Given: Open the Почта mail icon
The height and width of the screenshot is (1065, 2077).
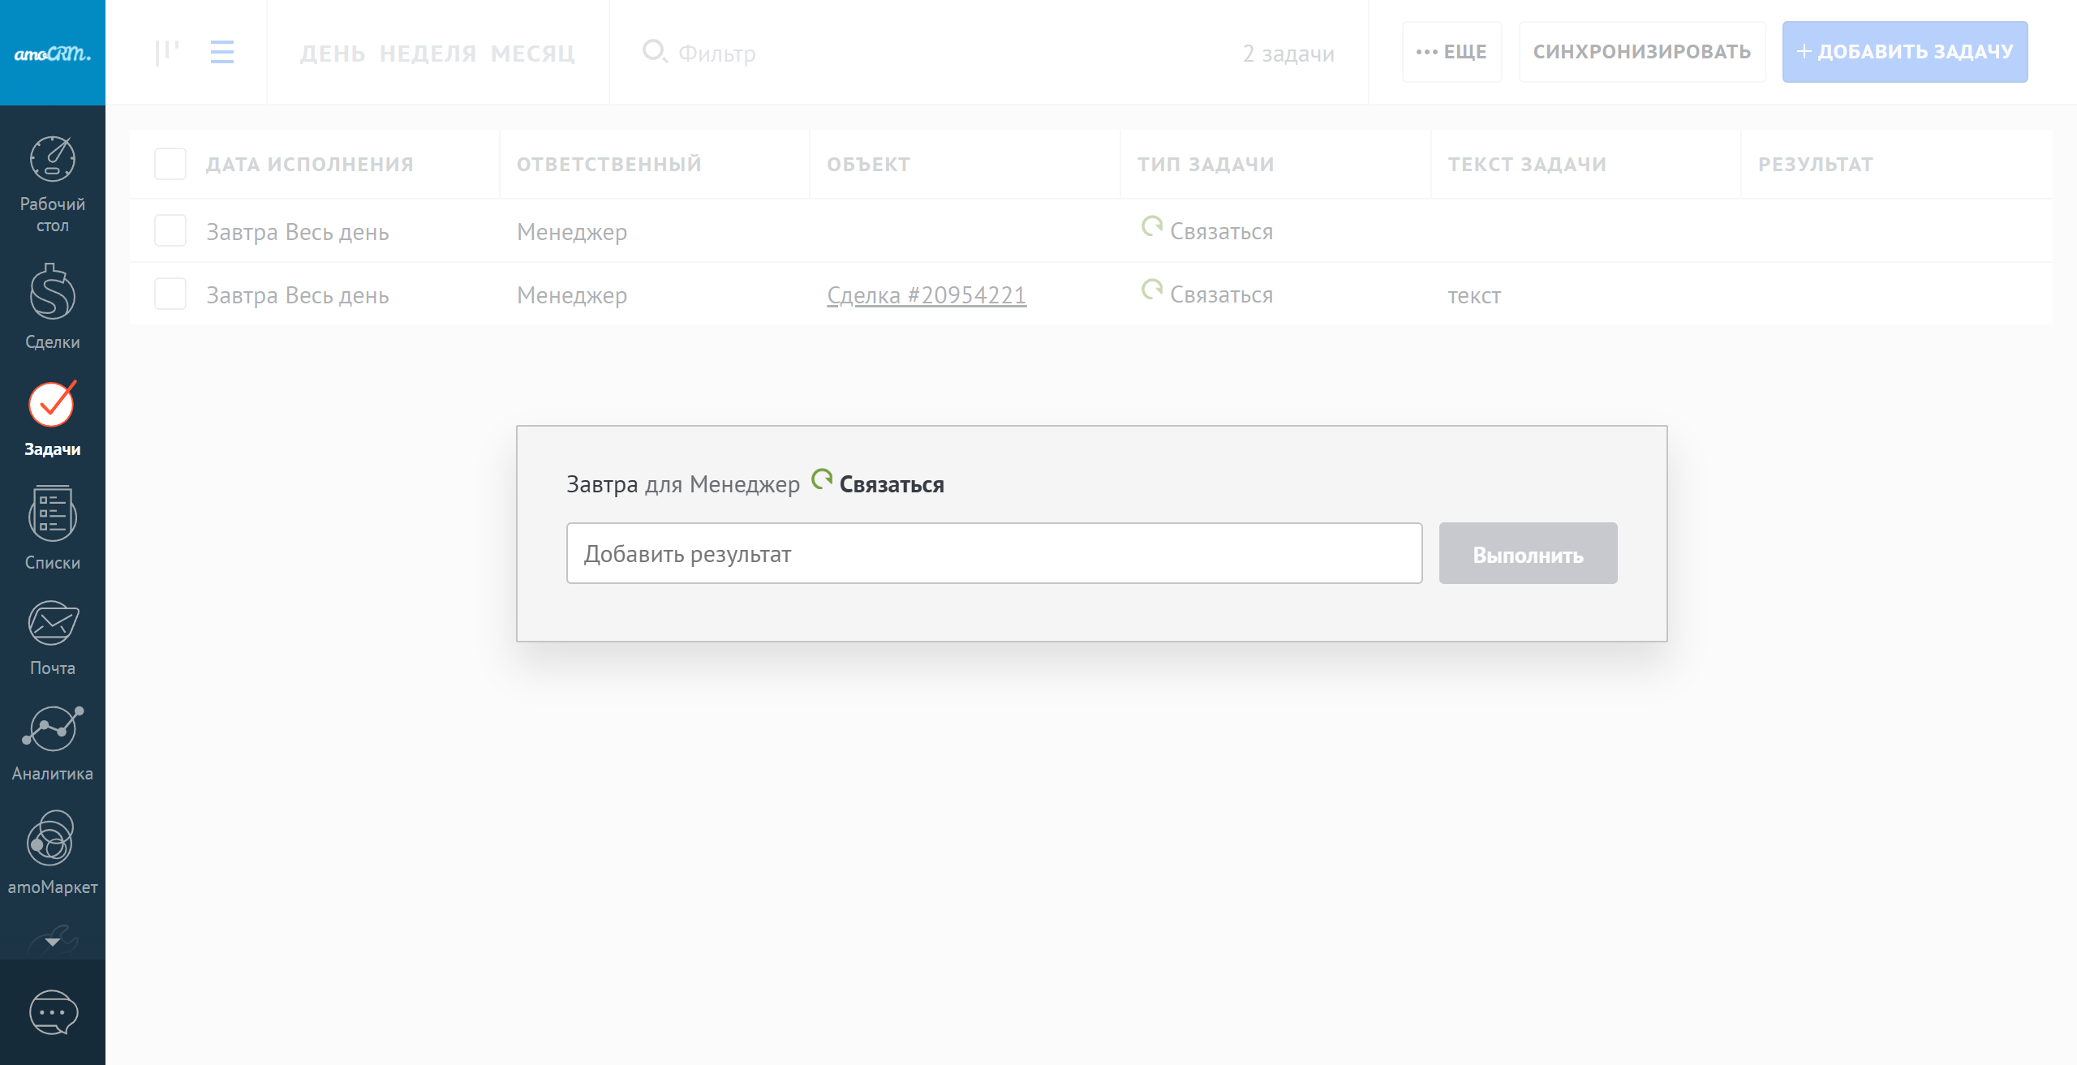Looking at the screenshot, I should coord(53,625).
